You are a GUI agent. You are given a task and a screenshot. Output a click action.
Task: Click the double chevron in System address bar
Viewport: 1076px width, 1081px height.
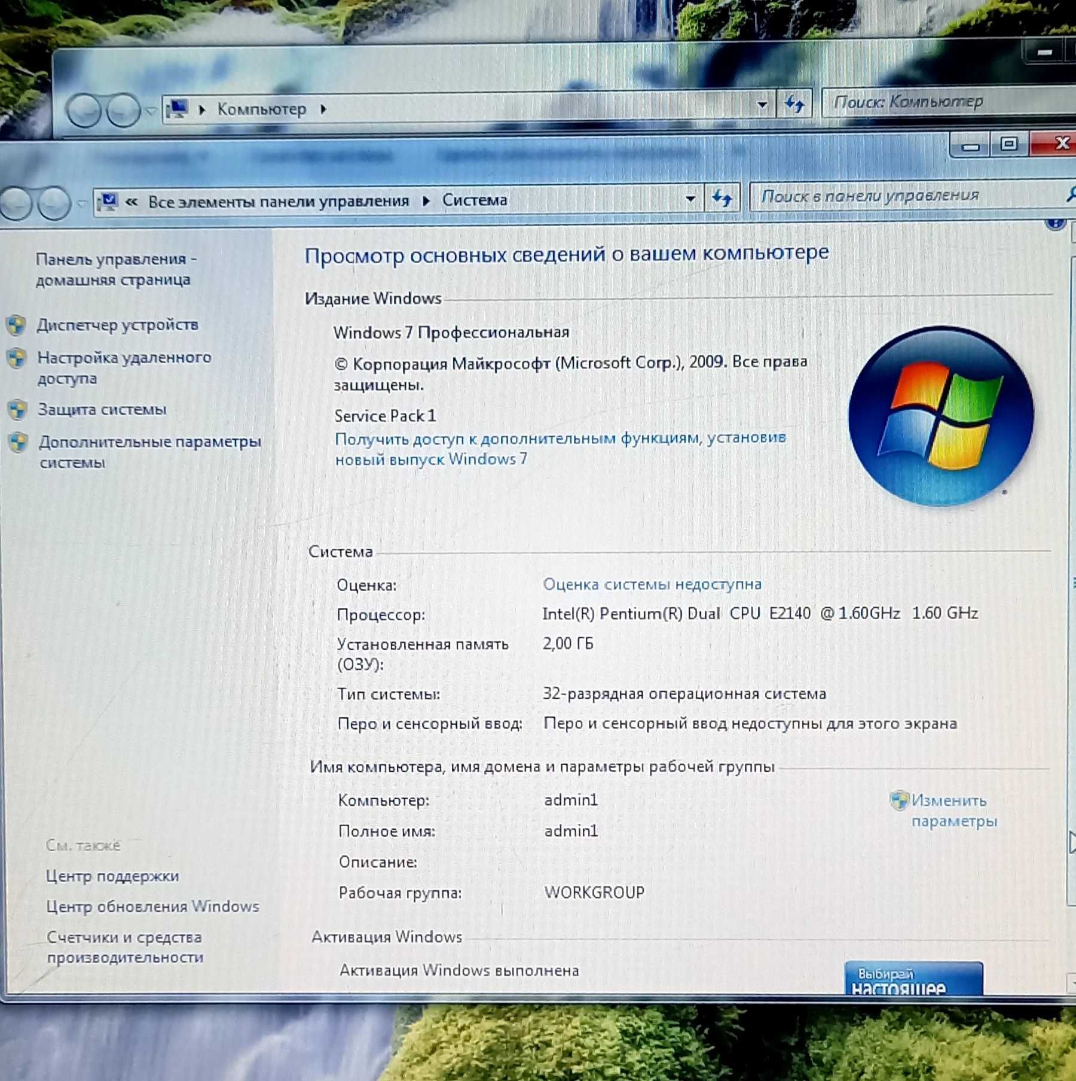pyautogui.click(x=132, y=202)
